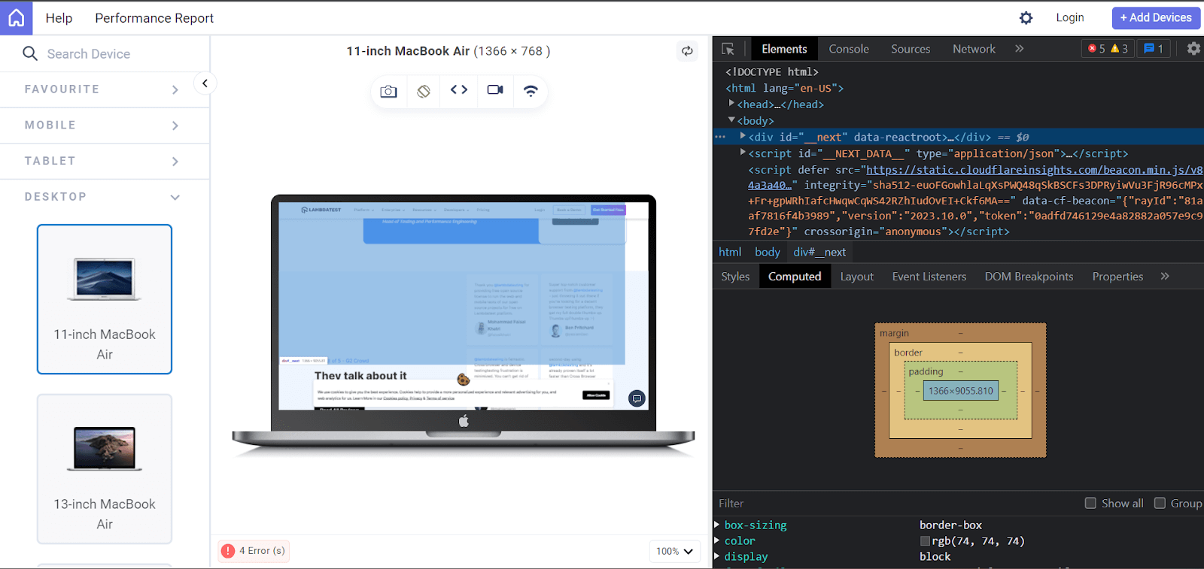Click the Login link
1204x569 pixels.
(1070, 17)
